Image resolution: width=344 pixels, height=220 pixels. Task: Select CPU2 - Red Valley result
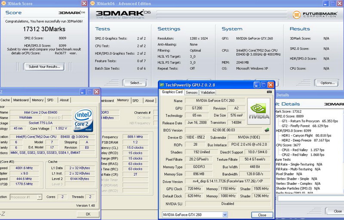tap(303, 155)
